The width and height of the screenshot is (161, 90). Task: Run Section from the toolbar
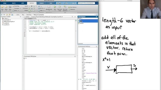coord(72,7)
